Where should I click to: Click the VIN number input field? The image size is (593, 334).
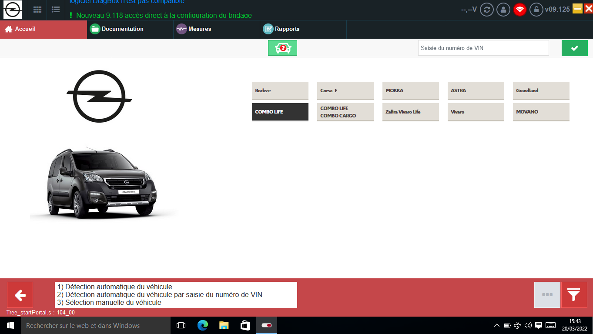point(483,48)
